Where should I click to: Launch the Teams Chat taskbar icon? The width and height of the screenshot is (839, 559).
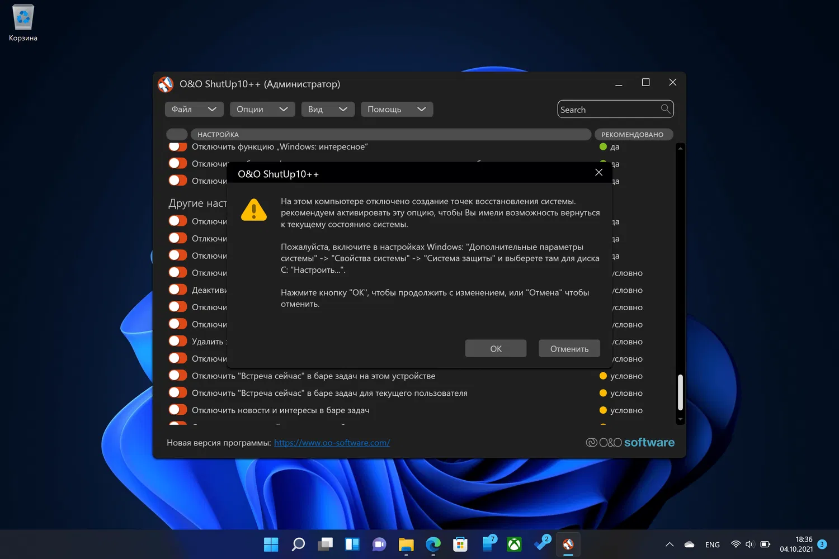(x=379, y=544)
